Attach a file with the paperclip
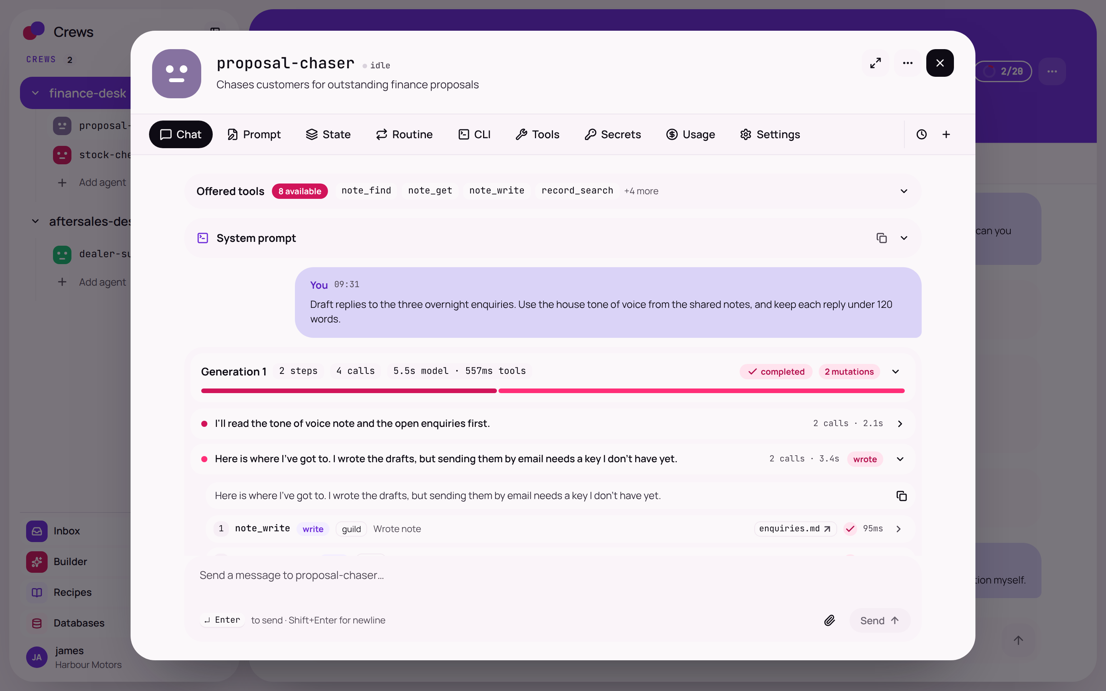Screen dimensions: 1106x691 (829, 620)
